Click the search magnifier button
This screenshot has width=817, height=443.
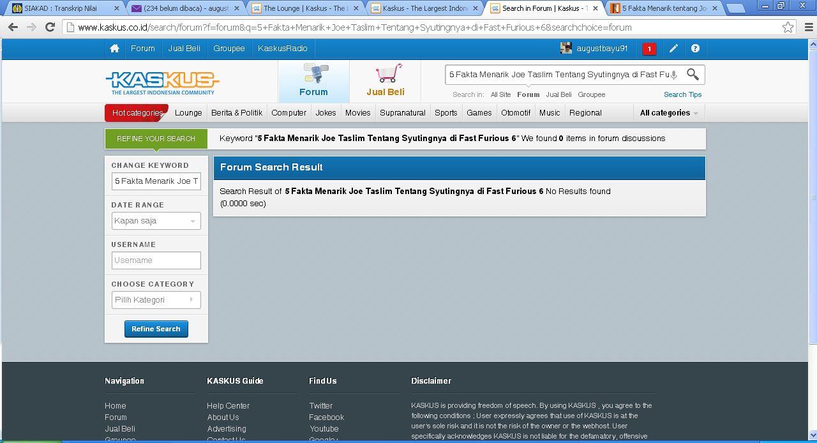coord(693,75)
